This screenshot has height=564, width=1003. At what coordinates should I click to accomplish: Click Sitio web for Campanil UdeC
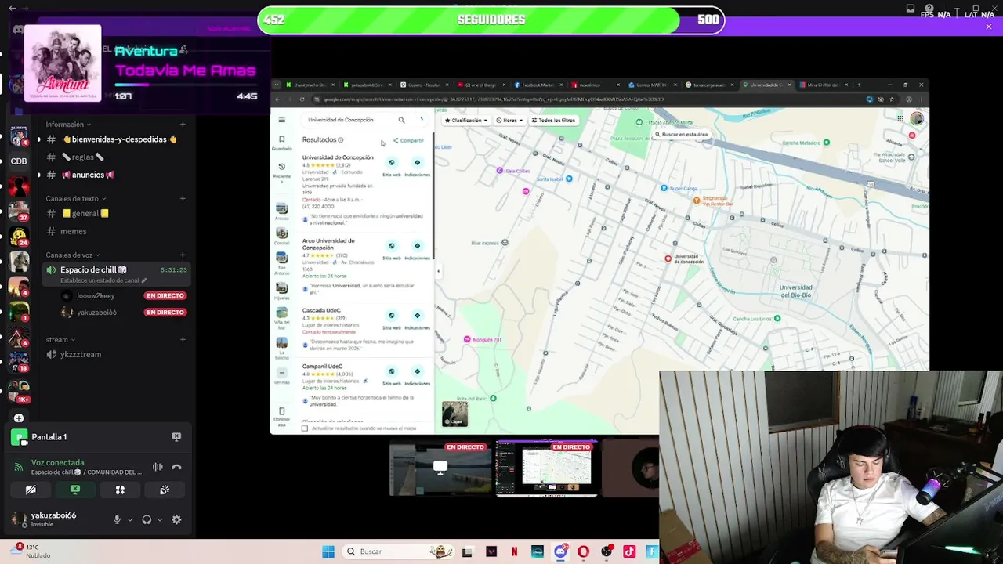pyautogui.click(x=392, y=375)
